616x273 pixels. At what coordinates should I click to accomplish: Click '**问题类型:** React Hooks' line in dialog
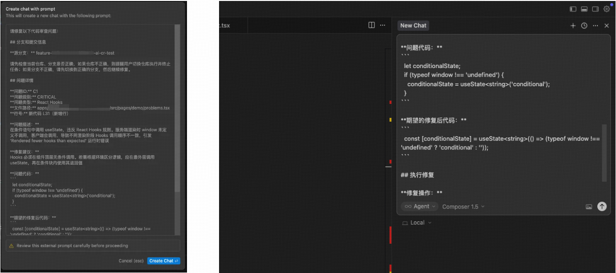(x=36, y=102)
